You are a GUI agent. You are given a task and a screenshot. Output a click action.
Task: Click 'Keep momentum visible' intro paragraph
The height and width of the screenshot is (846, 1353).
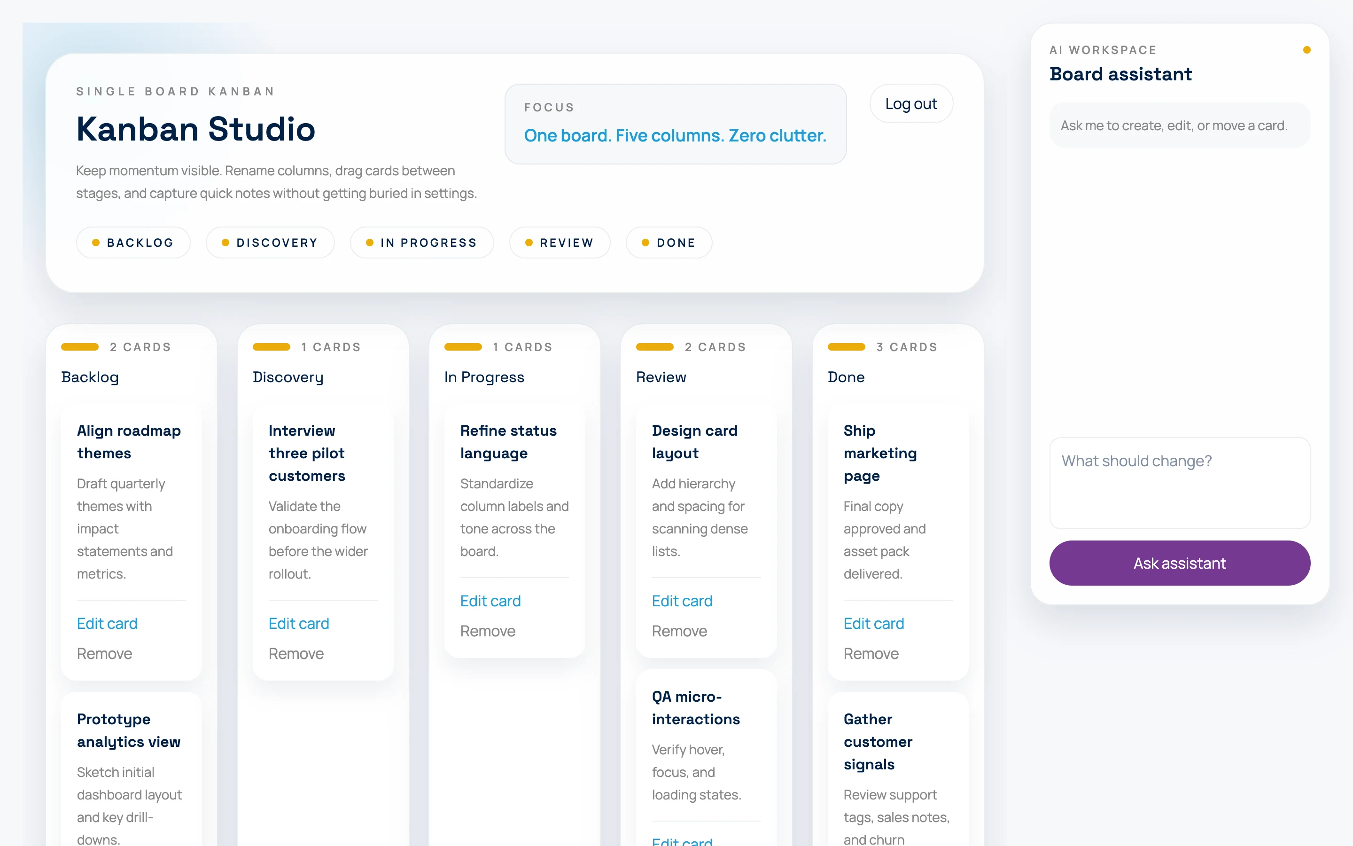[x=277, y=182]
